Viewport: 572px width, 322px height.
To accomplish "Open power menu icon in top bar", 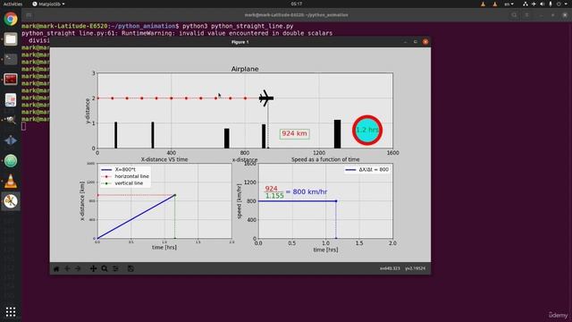I will click(559, 4).
